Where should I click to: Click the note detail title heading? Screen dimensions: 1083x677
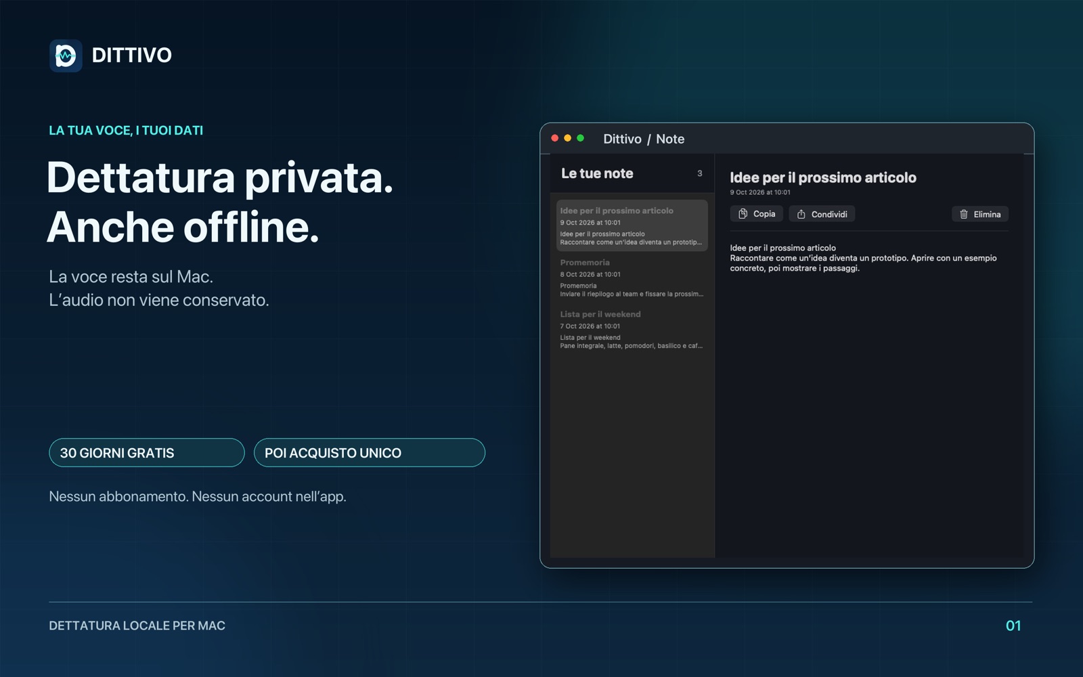click(823, 177)
